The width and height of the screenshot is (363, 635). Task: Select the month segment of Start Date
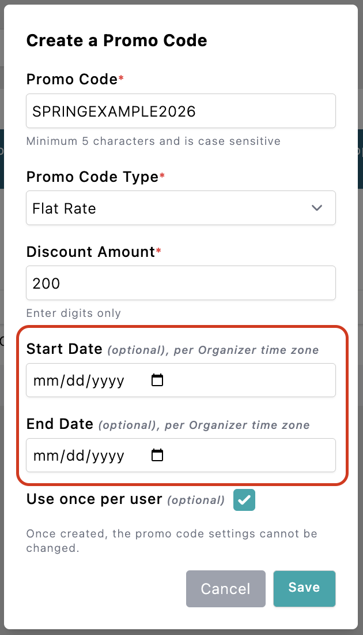point(42,381)
